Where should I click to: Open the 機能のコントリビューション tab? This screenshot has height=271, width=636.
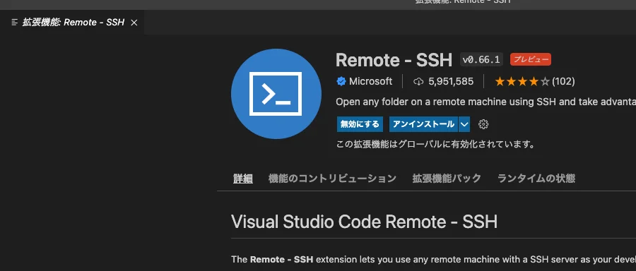coord(332,179)
